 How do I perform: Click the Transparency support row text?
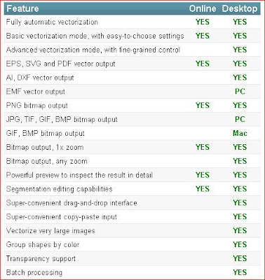coord(41,258)
